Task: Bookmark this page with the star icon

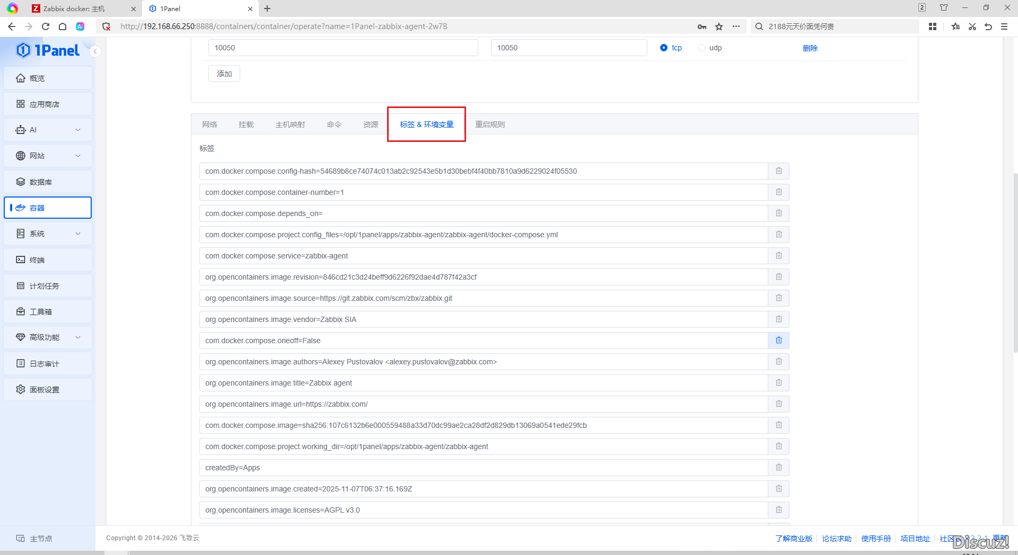Action: [719, 26]
